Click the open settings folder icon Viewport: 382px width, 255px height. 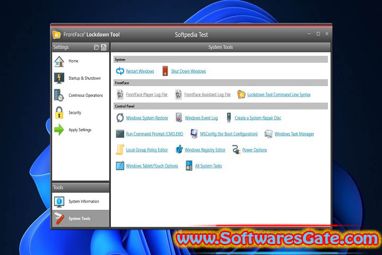(x=97, y=47)
